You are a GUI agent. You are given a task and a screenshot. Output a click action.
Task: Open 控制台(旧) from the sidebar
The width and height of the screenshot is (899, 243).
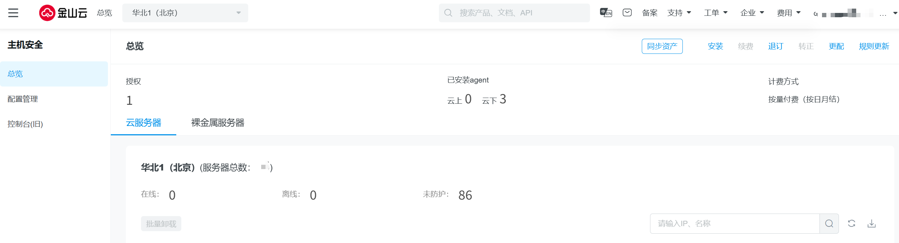(25, 124)
